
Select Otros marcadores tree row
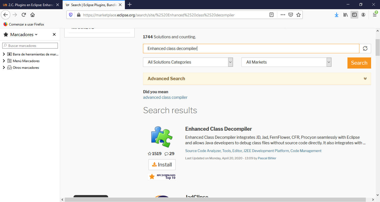pos(30,68)
